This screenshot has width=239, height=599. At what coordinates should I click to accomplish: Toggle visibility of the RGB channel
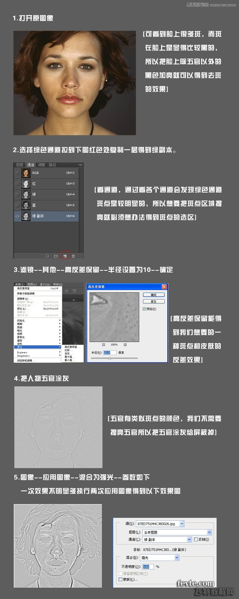click(17, 173)
